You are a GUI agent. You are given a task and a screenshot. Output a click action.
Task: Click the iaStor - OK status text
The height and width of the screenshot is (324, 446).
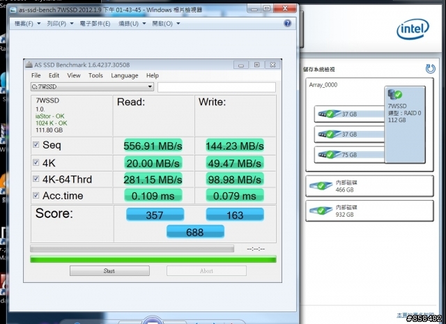click(49, 116)
